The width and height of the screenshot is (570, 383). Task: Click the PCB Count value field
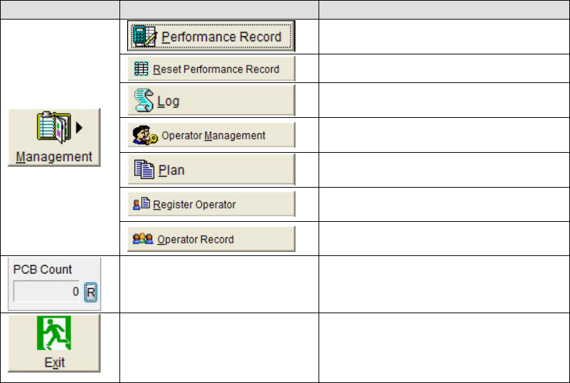point(46,293)
